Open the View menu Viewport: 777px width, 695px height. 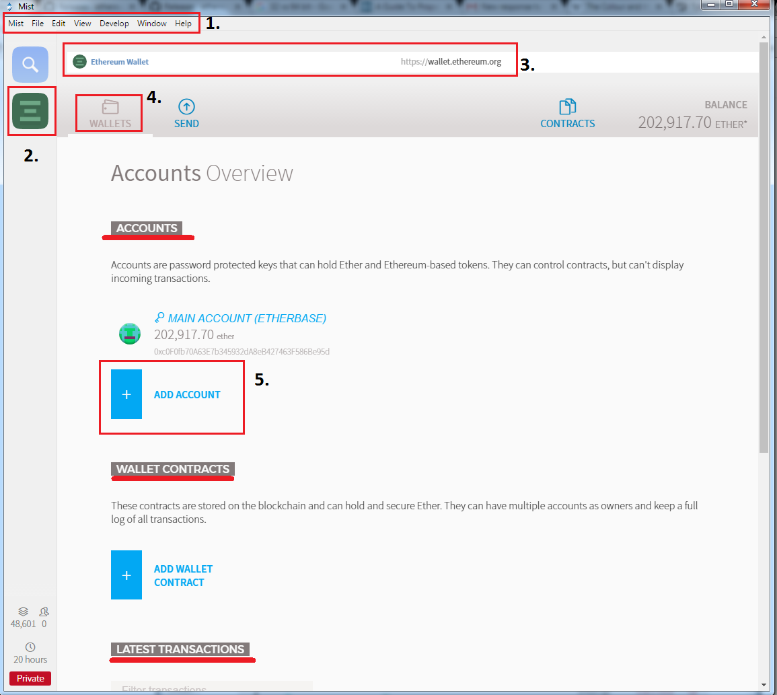coord(82,24)
